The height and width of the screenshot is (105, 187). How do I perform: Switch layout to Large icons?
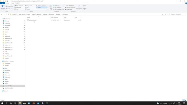click(29, 6)
